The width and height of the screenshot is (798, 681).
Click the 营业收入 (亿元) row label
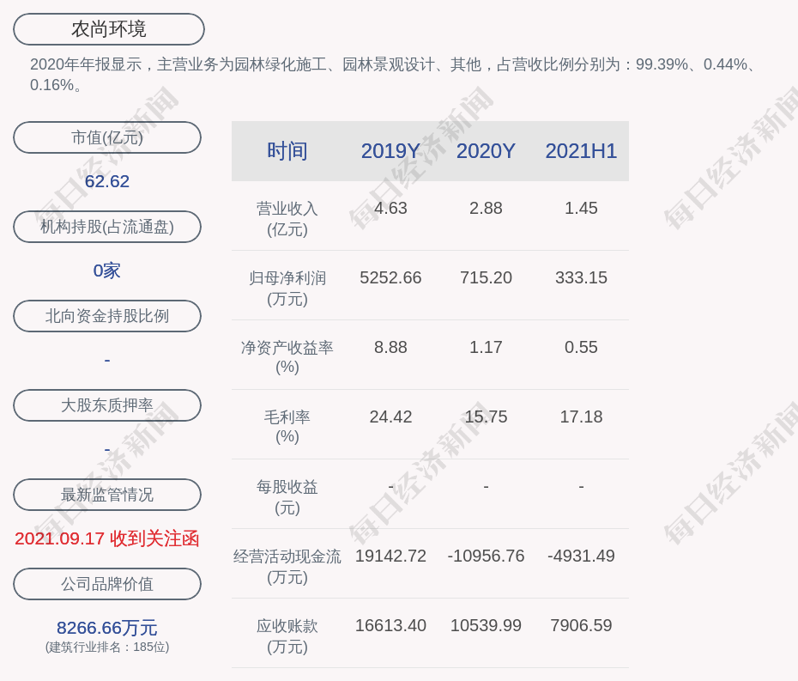(287, 218)
